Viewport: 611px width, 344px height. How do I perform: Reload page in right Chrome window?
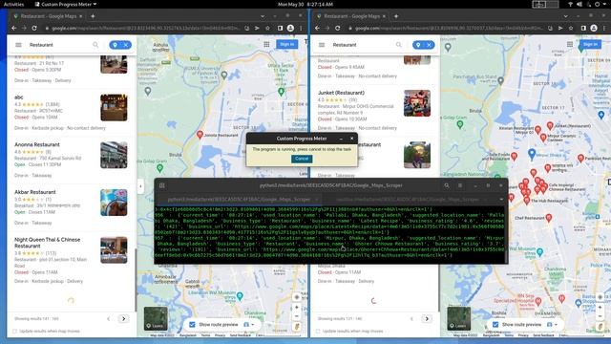[337, 28]
